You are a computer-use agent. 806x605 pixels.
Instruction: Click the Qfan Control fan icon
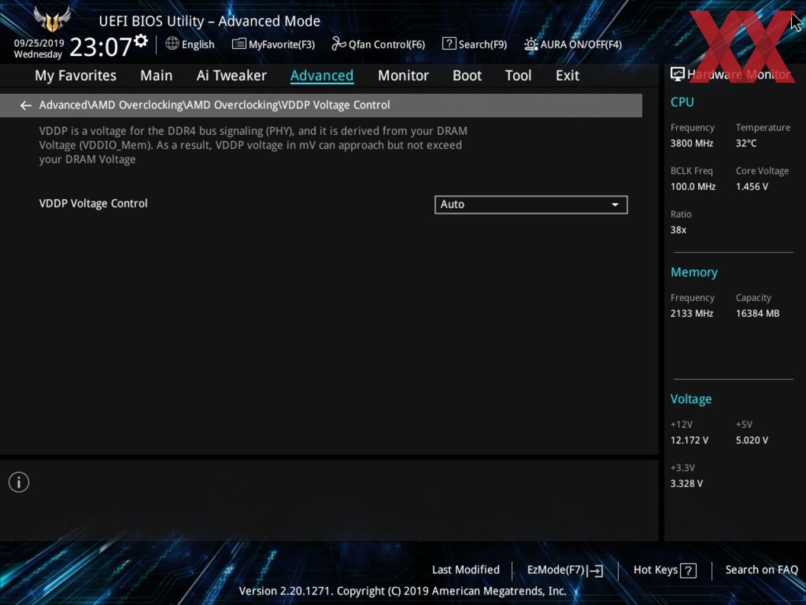pyautogui.click(x=338, y=43)
